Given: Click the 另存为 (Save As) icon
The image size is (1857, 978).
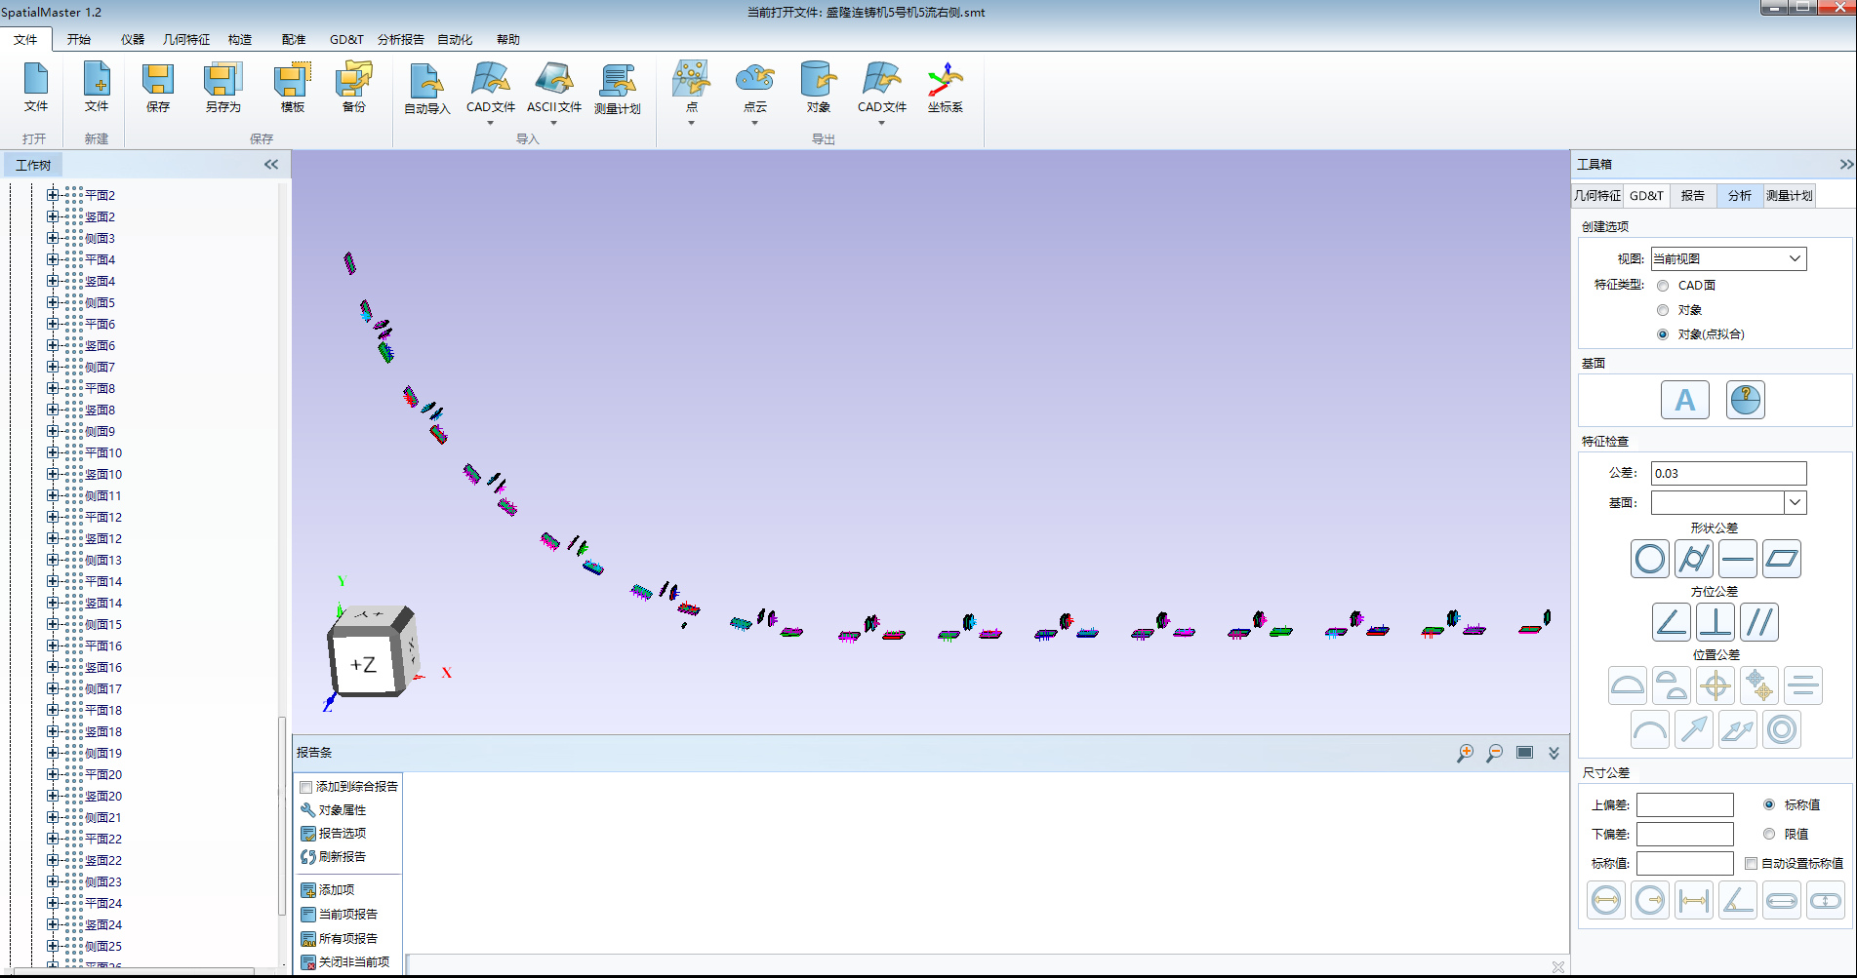Looking at the screenshot, I should (x=222, y=88).
